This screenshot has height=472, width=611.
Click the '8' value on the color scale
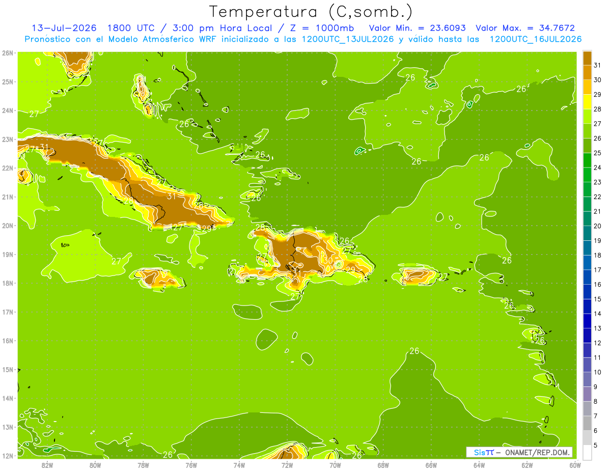click(x=596, y=402)
